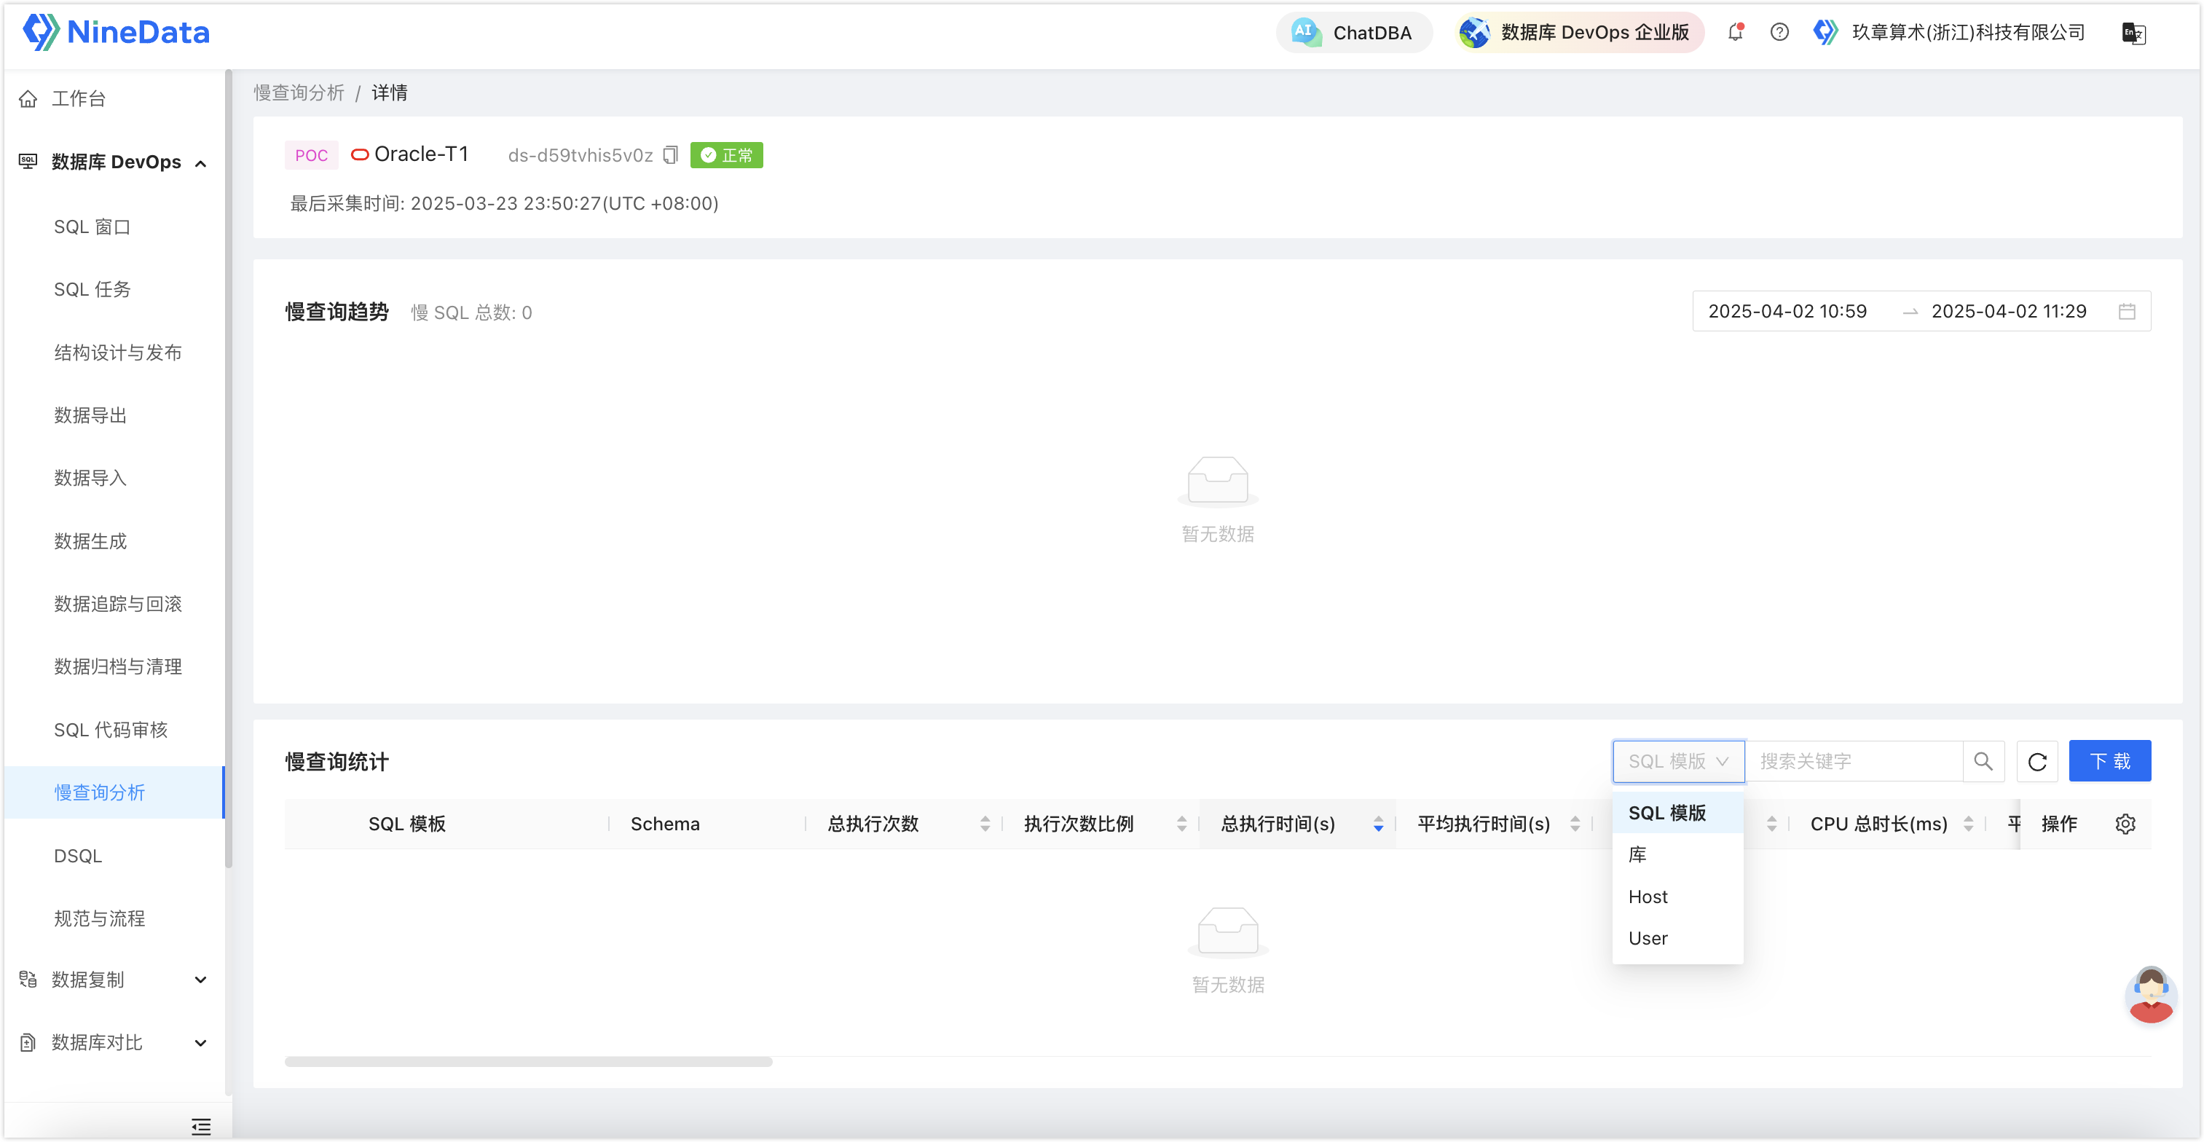Open 数据追踪与回滚 in the sidebar

pos(118,604)
